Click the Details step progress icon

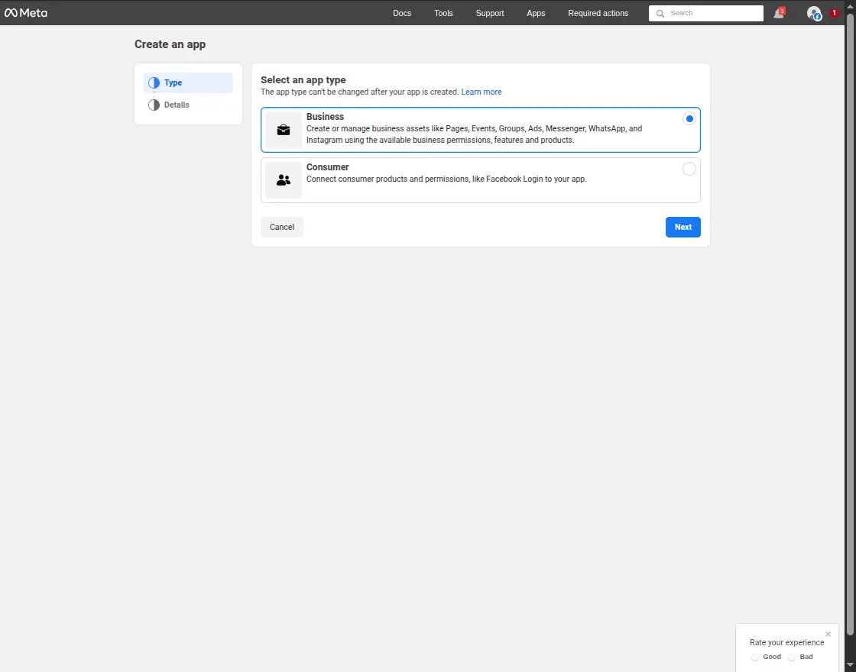pyautogui.click(x=154, y=105)
